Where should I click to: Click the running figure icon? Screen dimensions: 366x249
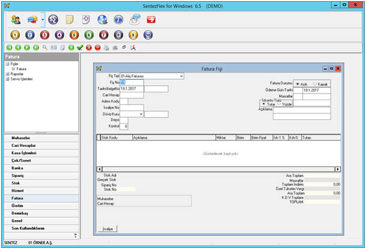pos(133,47)
